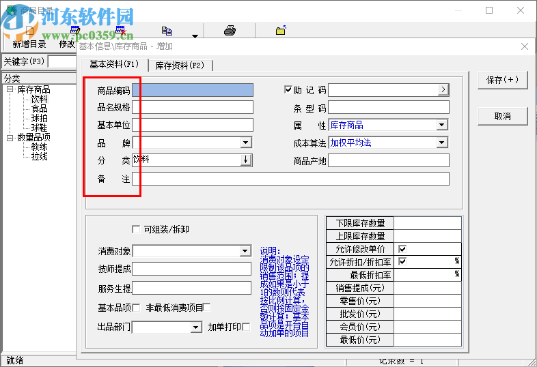The height and width of the screenshot is (367, 537).
Task: Open the 消费对象 dropdown
Action: click(245, 251)
